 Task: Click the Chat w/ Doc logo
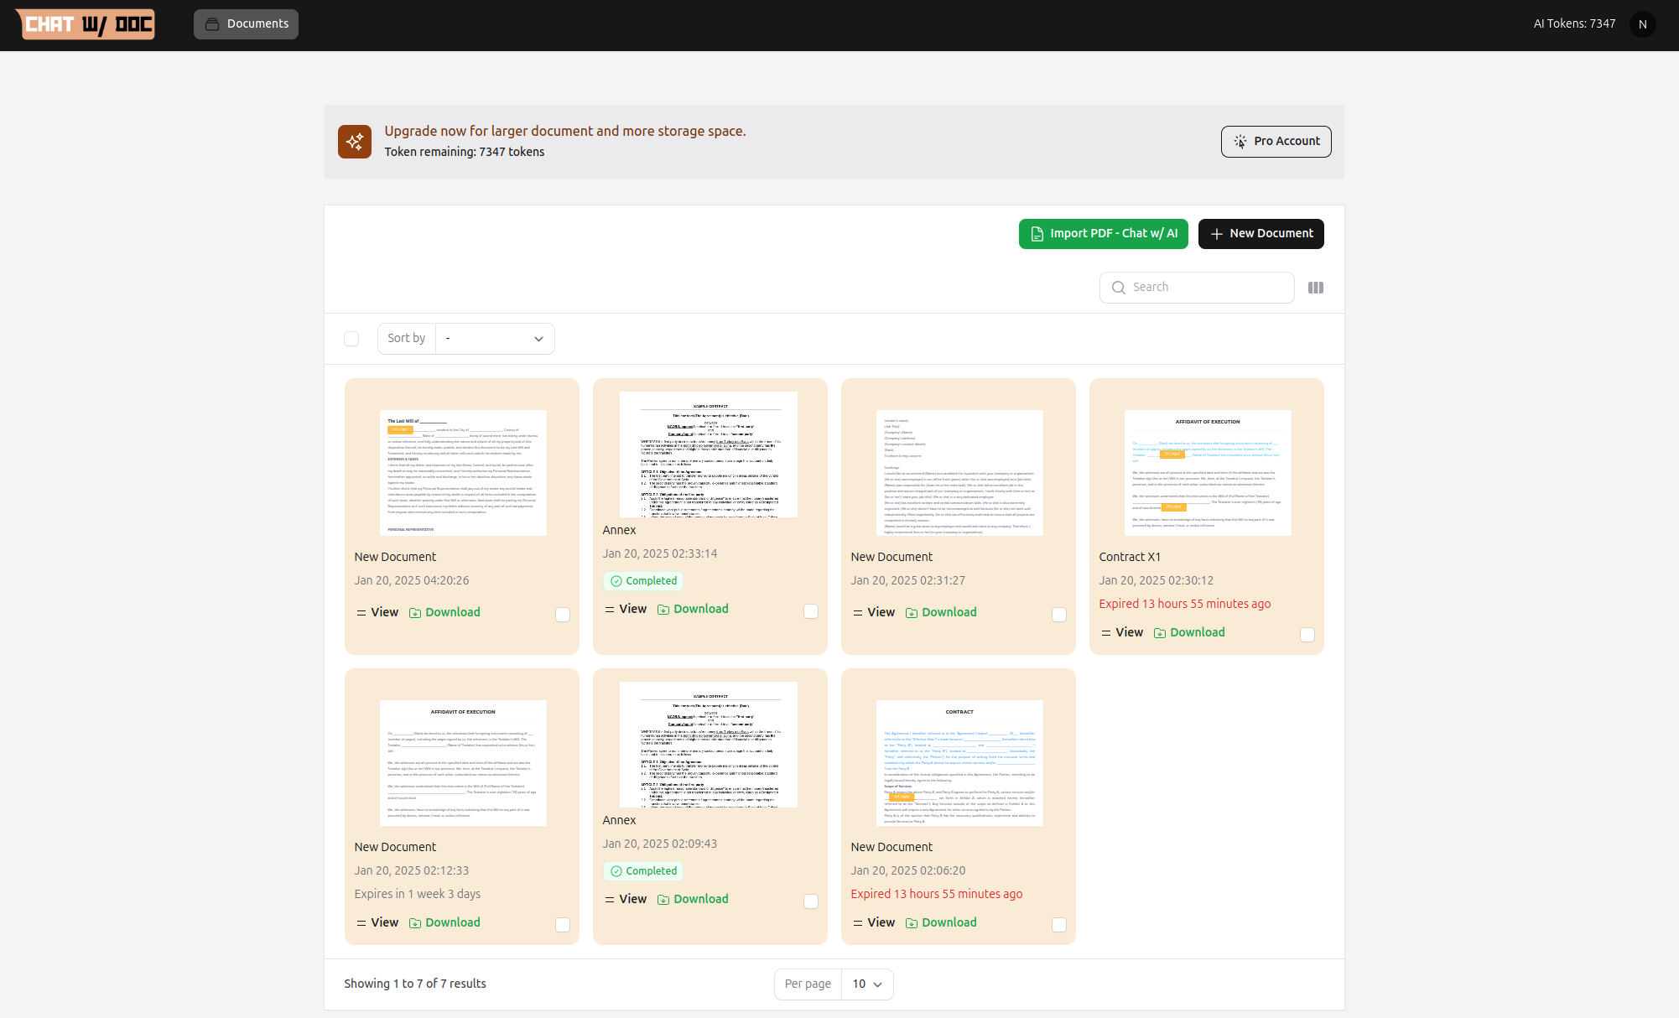click(x=86, y=24)
